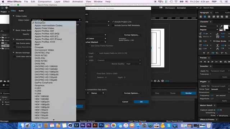Toggle Include Source XMP Metadata checkbox
This screenshot has width=230, height=129.
coord(113,25)
